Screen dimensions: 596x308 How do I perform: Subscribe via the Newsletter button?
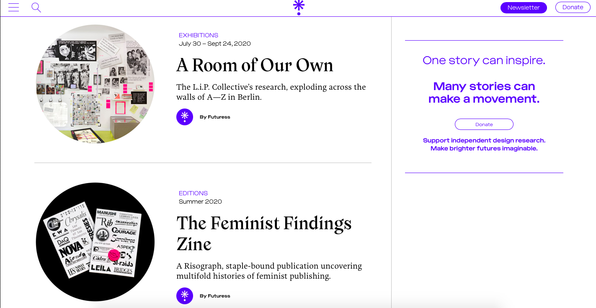coord(524,8)
